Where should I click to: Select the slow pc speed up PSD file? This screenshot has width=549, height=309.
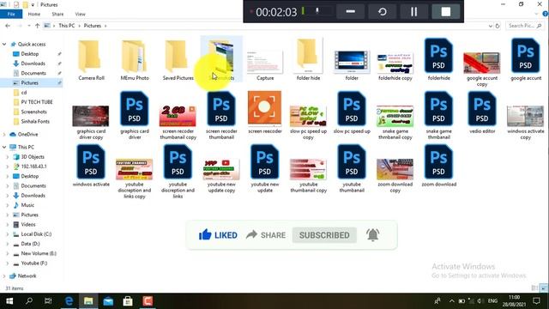pos(352,109)
